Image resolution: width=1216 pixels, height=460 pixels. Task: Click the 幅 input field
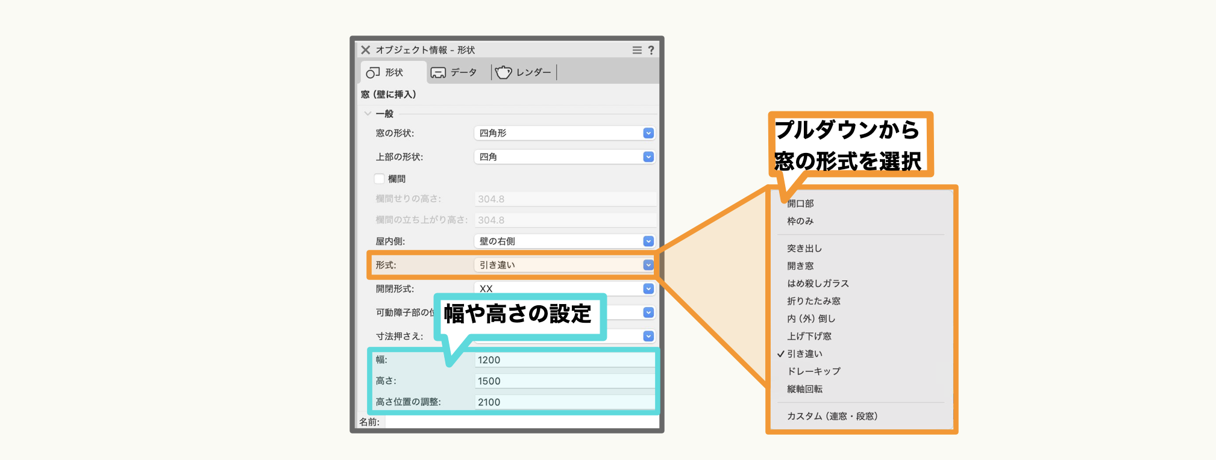(564, 360)
